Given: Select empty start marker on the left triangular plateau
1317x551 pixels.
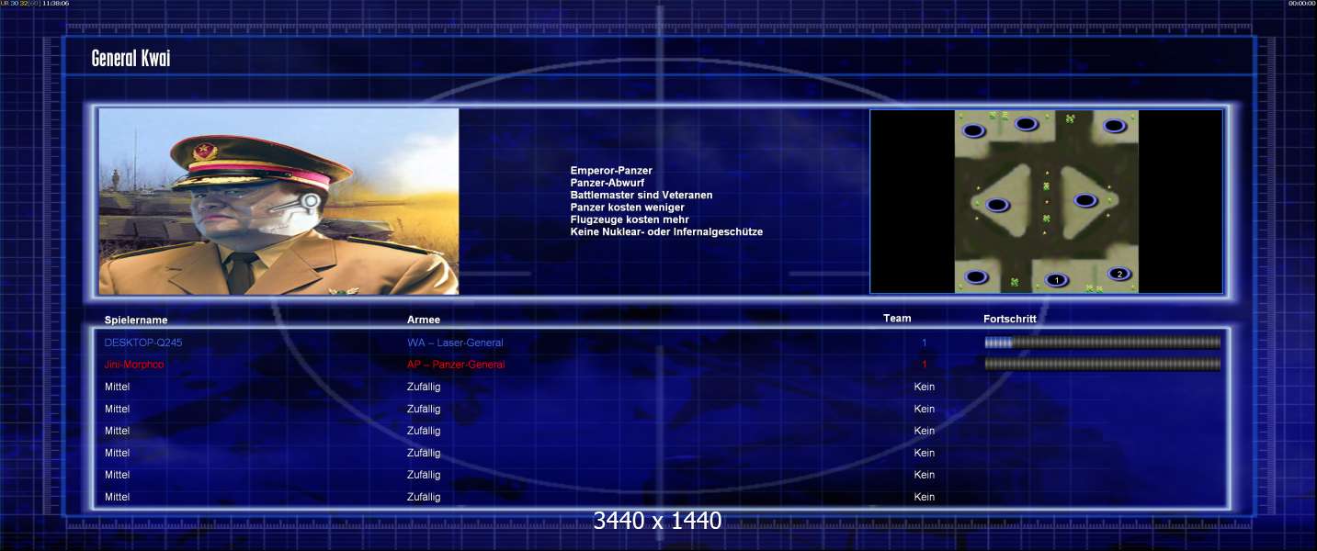Looking at the screenshot, I should point(997,205).
